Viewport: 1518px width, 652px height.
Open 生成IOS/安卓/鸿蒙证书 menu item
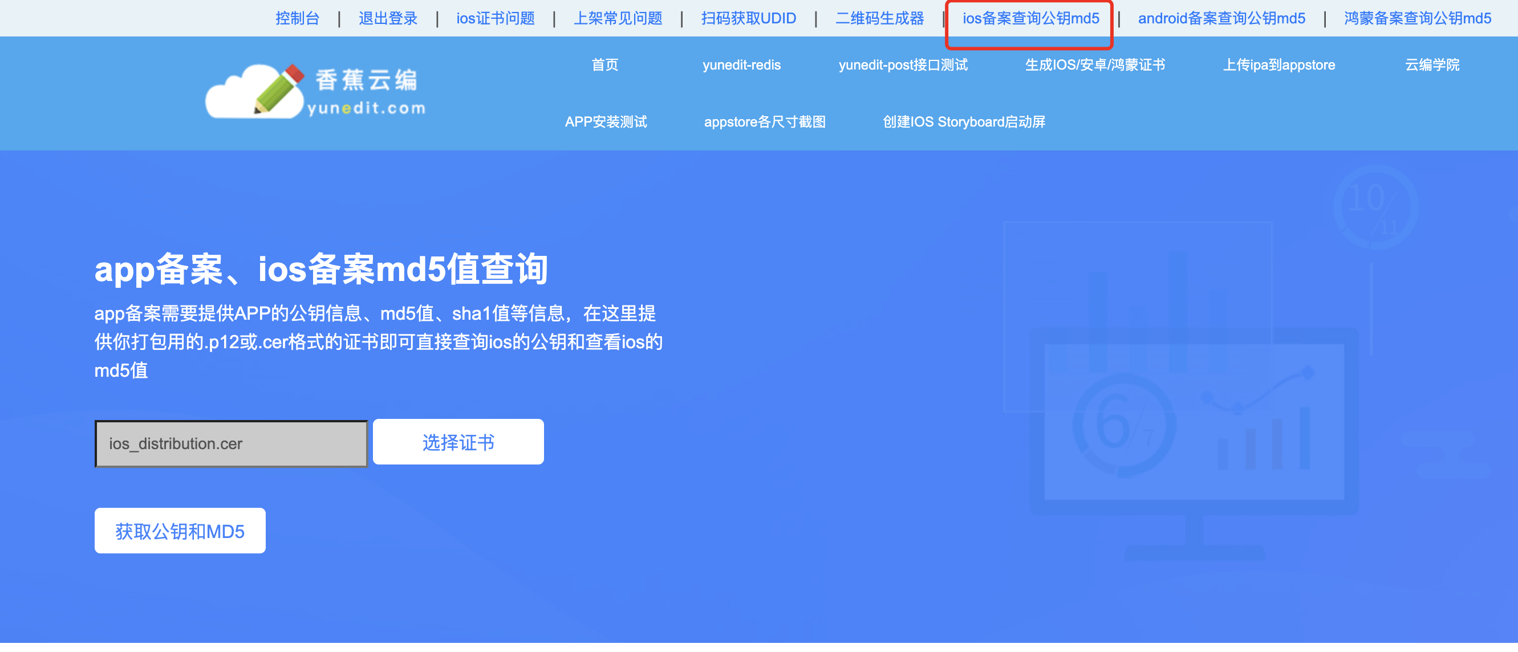point(1095,65)
